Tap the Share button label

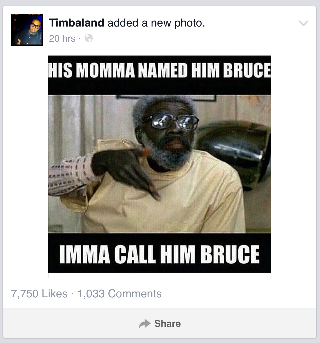(167, 324)
